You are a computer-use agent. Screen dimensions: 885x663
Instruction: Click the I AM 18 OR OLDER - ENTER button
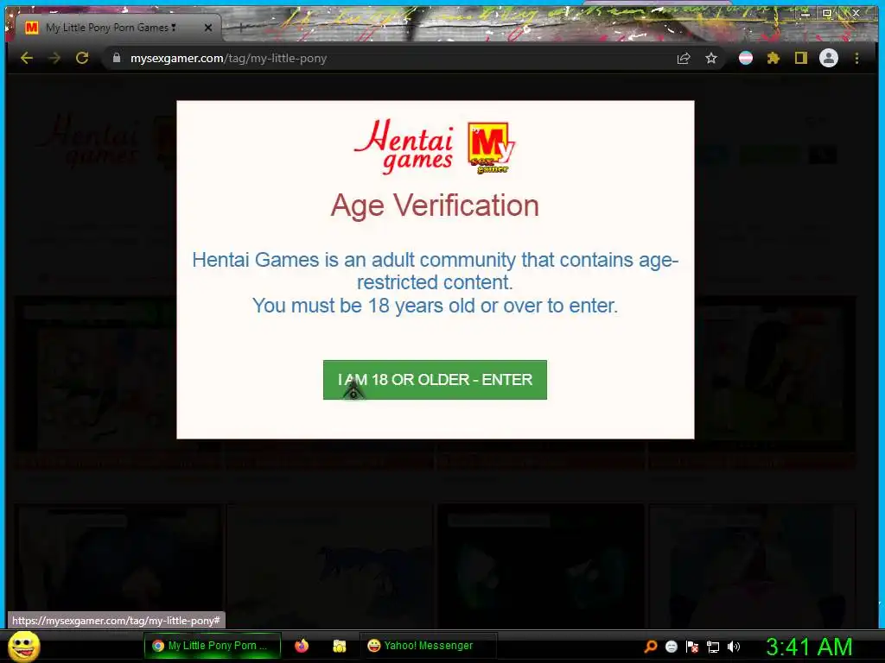(x=435, y=380)
